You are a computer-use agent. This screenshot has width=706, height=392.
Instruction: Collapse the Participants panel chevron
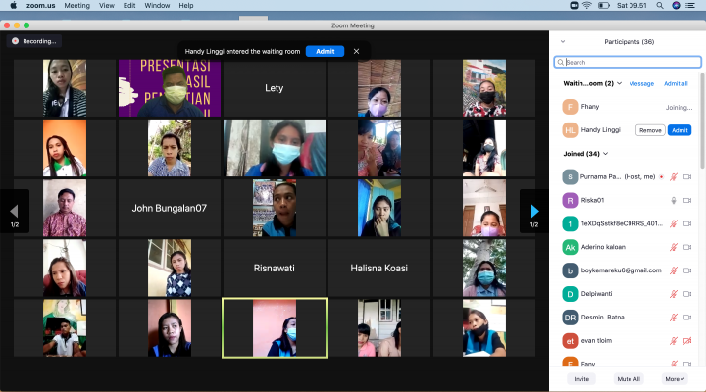pos(563,41)
